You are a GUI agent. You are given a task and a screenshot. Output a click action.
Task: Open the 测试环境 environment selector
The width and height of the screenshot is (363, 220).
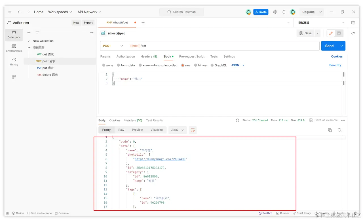tap(321, 22)
